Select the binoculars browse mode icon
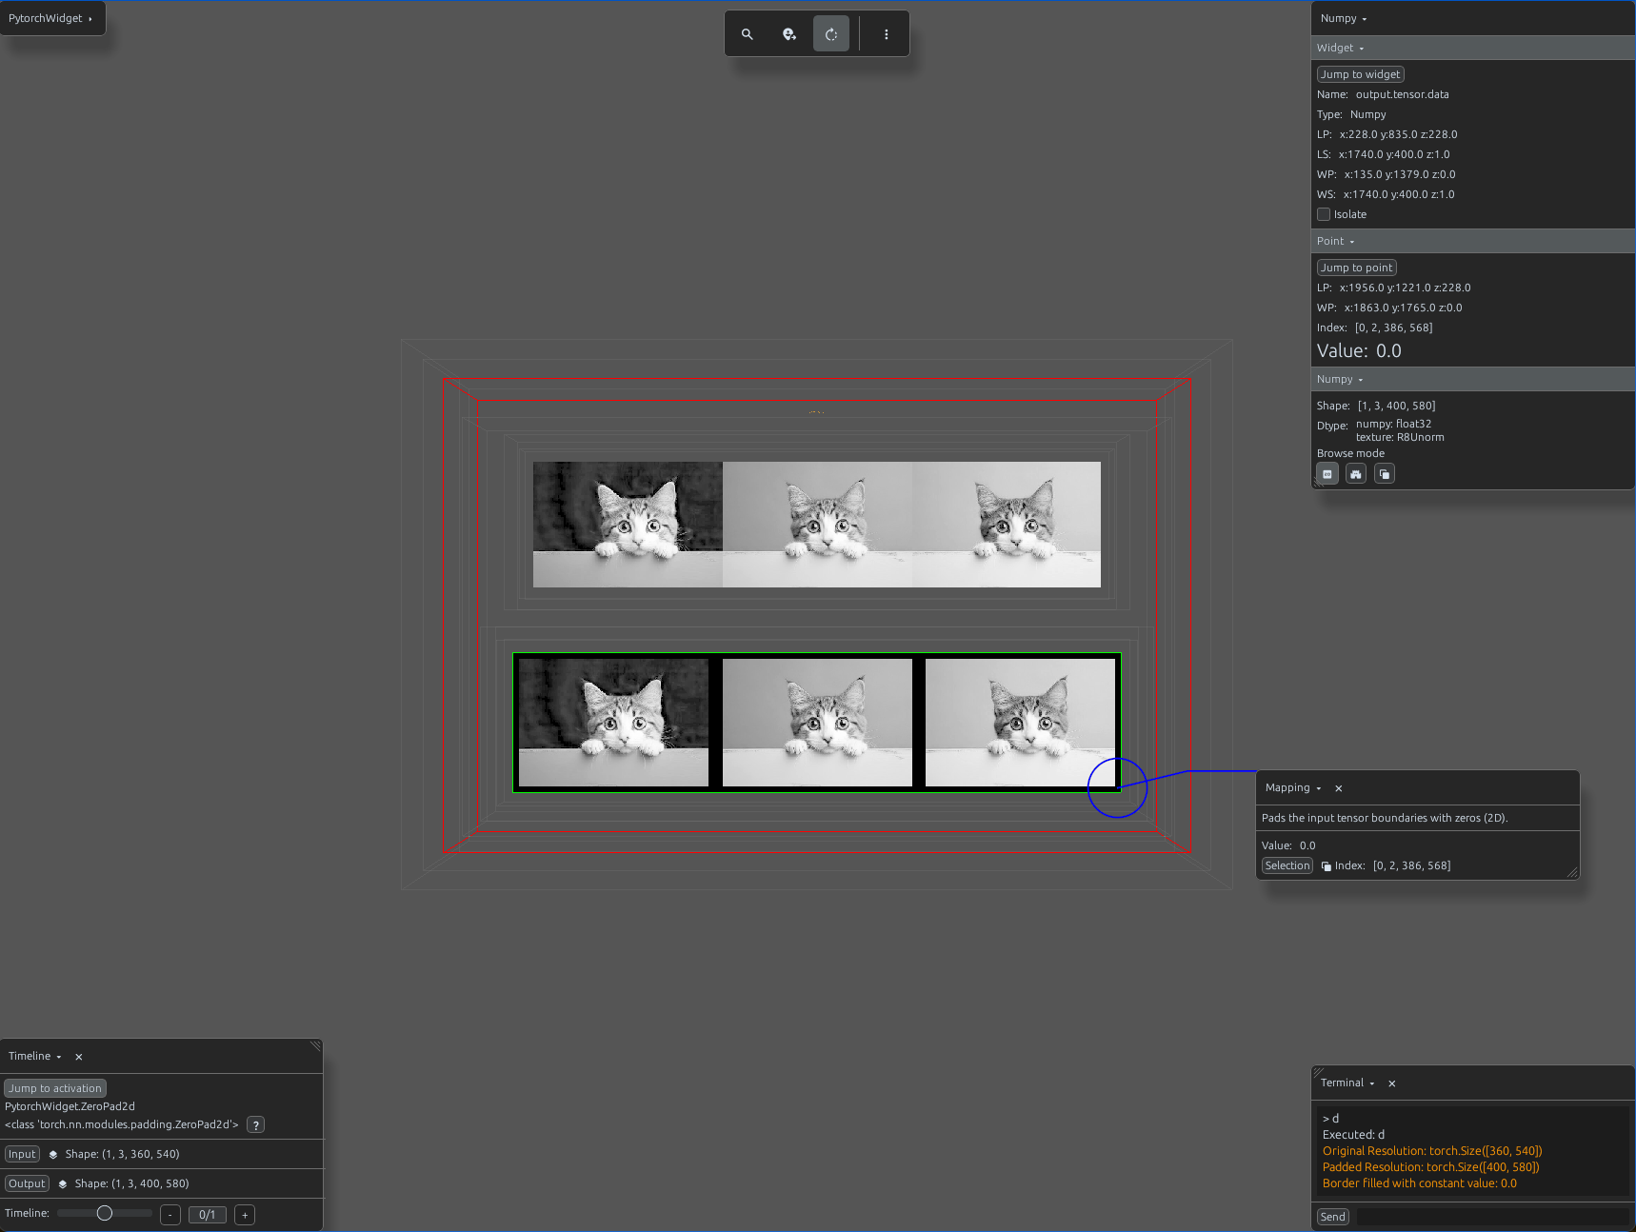The height and width of the screenshot is (1232, 1636). pos(1356,474)
